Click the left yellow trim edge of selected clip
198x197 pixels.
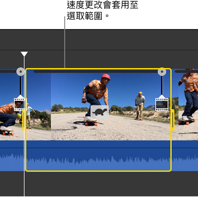click(26, 120)
